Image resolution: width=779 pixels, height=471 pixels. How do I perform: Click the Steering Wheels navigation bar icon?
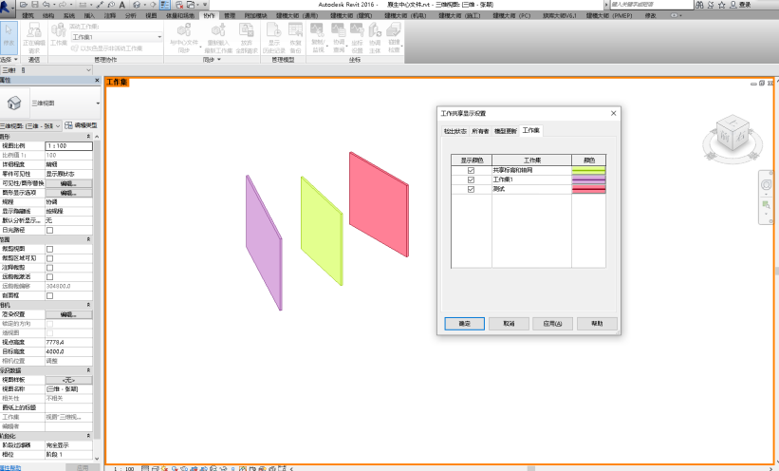point(766,185)
